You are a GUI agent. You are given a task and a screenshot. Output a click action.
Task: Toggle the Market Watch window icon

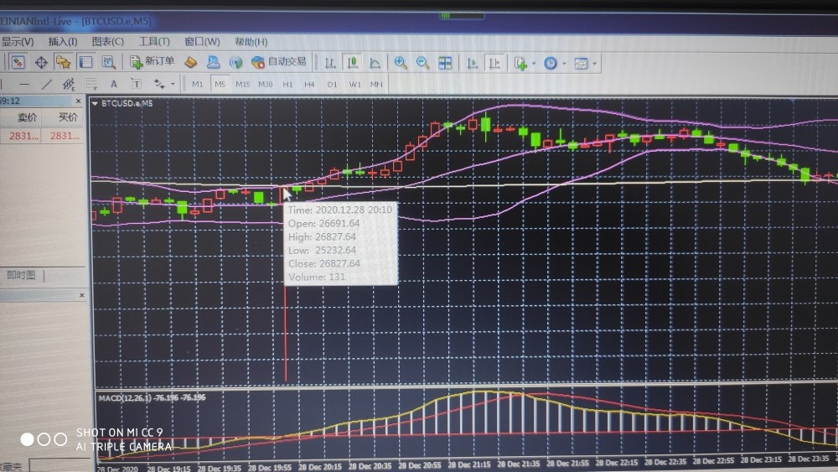[18, 63]
